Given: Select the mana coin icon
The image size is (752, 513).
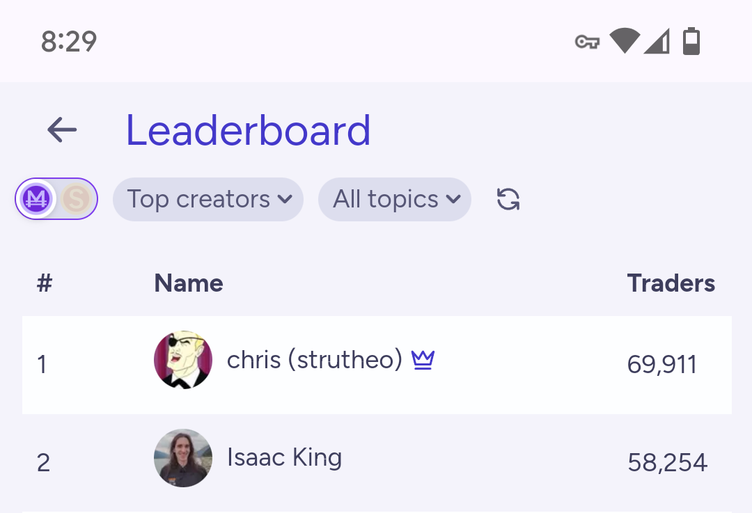Looking at the screenshot, I should 36,200.
